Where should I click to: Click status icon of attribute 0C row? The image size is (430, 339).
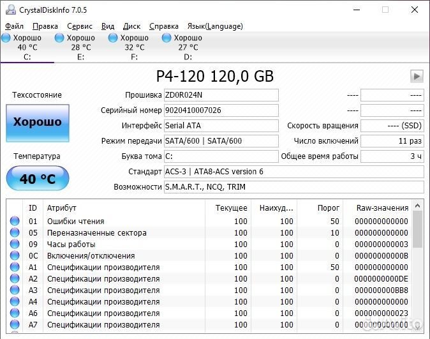pos(15,255)
